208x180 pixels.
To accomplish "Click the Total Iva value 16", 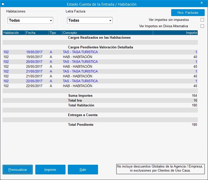I will pyautogui.click(x=195, y=100).
